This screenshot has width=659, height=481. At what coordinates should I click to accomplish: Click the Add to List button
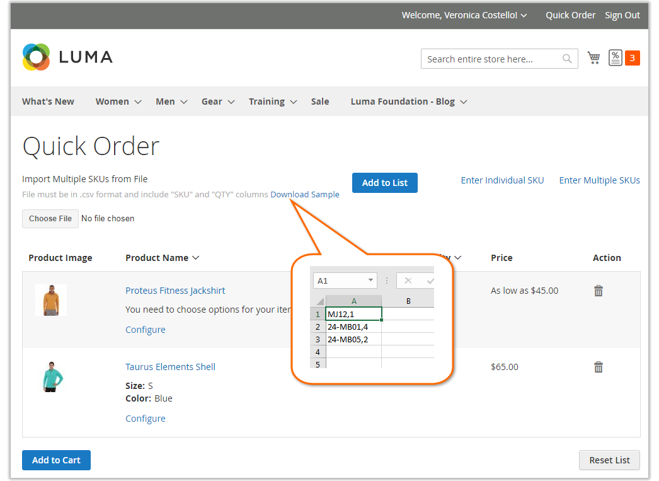click(384, 183)
